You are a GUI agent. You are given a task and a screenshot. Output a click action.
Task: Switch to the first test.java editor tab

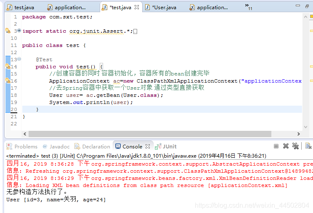click(x=20, y=8)
